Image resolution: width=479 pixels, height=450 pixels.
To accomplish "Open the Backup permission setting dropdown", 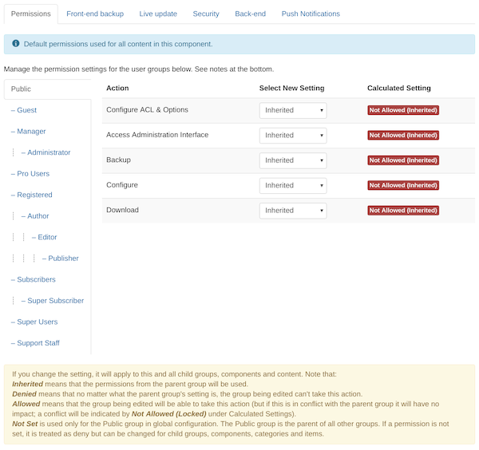I will 292,160.
